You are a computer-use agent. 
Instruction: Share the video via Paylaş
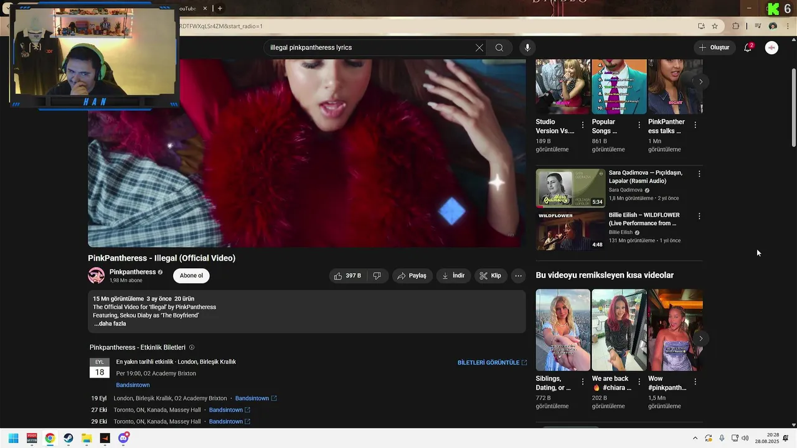tap(412, 276)
